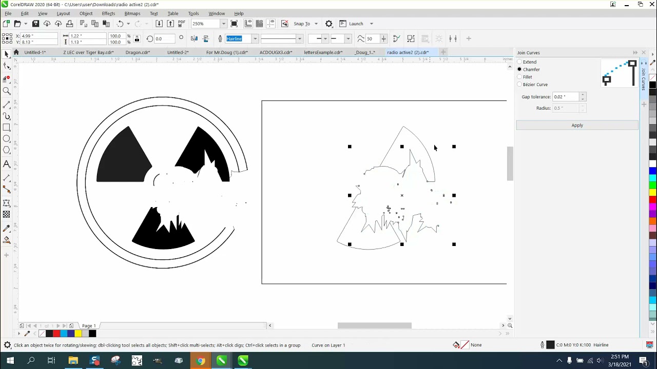Click the Welcome screen home icon
657x369 pixels.
click(16, 52)
